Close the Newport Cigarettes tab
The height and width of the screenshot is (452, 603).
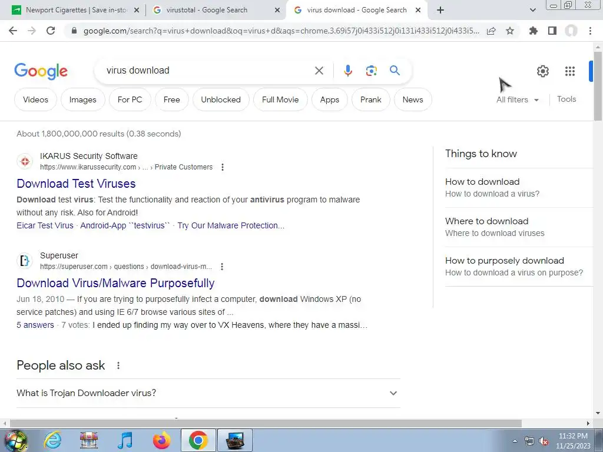[x=137, y=11]
